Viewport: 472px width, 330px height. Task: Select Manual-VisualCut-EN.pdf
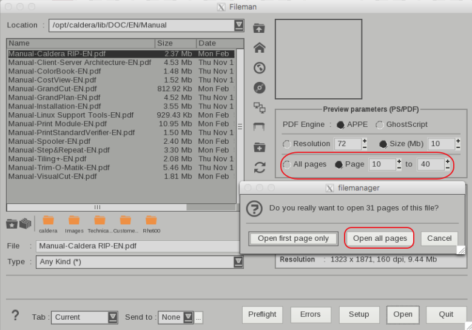click(x=121, y=176)
